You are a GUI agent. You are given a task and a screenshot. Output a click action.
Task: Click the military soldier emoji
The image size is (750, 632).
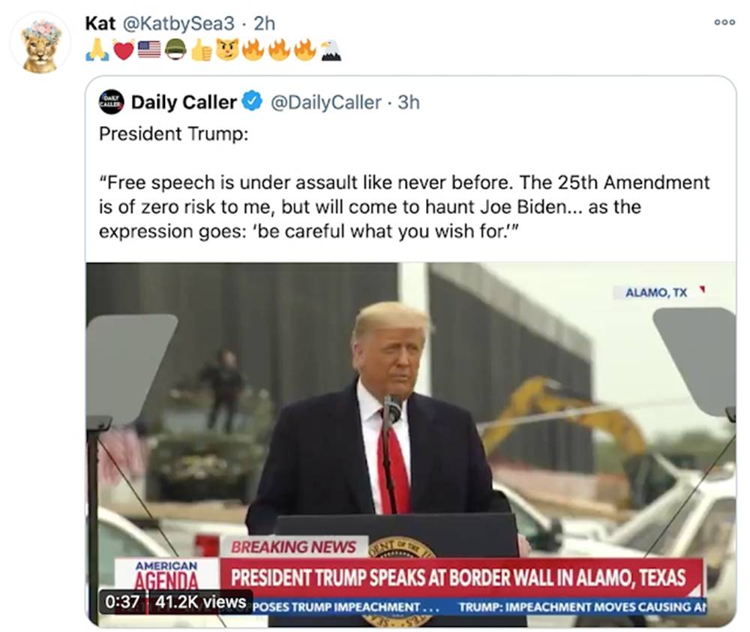[173, 50]
